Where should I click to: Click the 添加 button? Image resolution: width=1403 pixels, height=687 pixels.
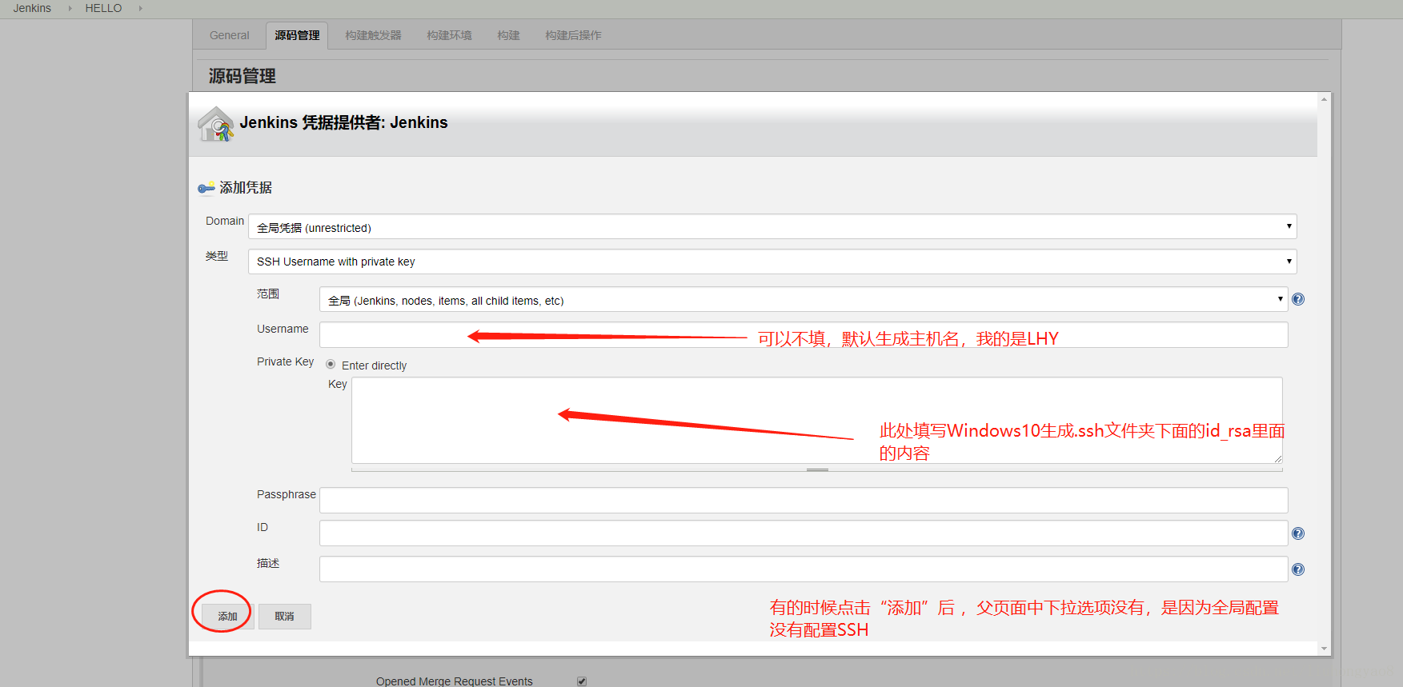pos(227,616)
